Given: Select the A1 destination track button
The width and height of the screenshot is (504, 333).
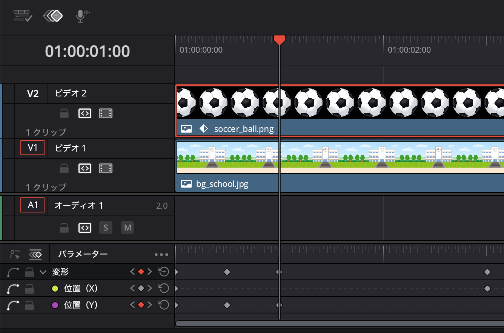Looking at the screenshot, I should 32,205.
